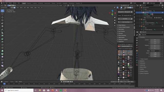Screen dimensions: 164x92
Task: Open Global transform orientation dropdown
Action: pos(60,5)
